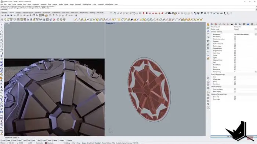Enable the Shadows checkbox
Screen dimensions: 257x144
coord(235,41)
